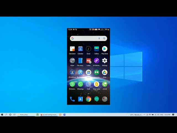This screenshot has width=177, height=133.
Task: Show hidden system tray icons
Action: click(145, 114)
